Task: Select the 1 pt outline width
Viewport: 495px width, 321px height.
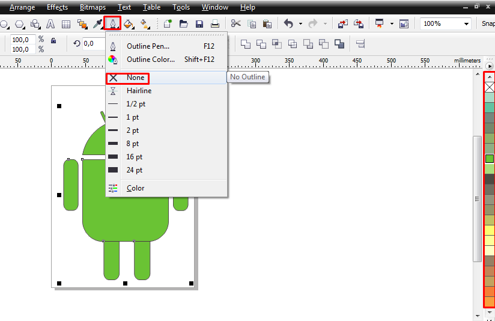Action: pyautogui.click(x=166, y=117)
